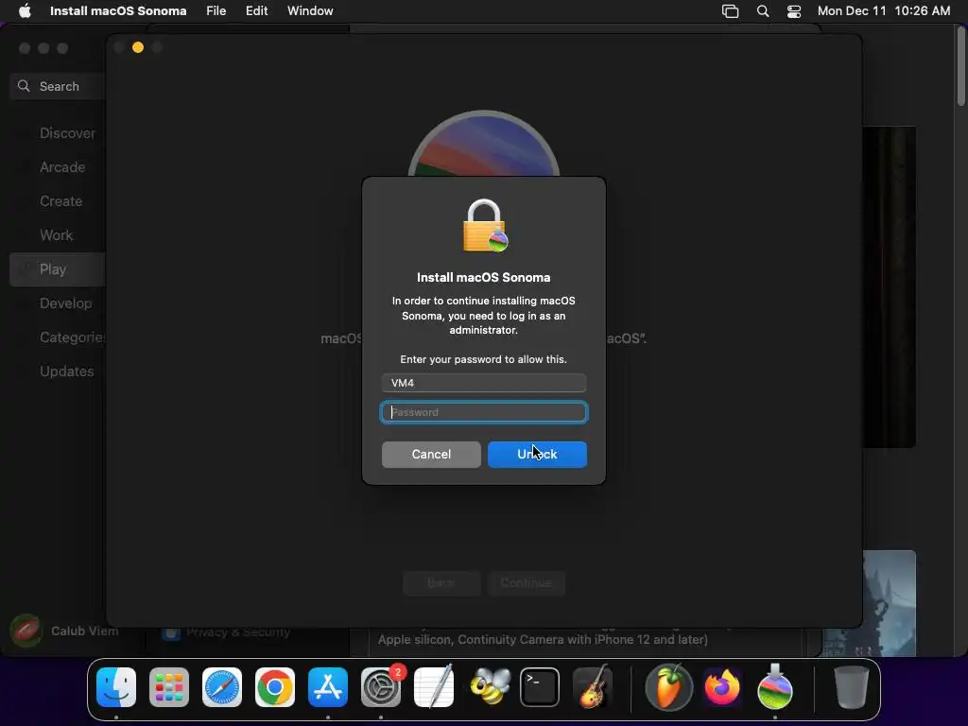Viewport: 968px width, 726px height.
Task: Click the dimmed Continue button in installer
Action: (x=526, y=582)
